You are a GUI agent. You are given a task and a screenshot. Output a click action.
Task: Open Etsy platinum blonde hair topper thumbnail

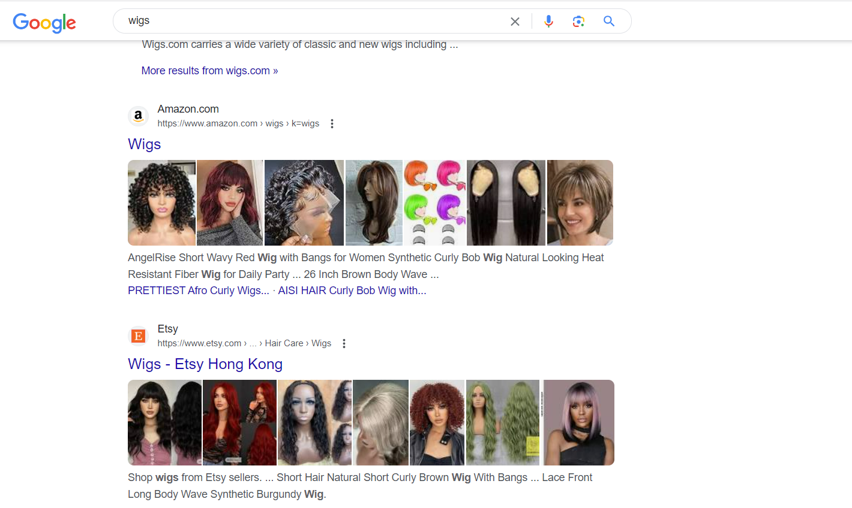380,422
